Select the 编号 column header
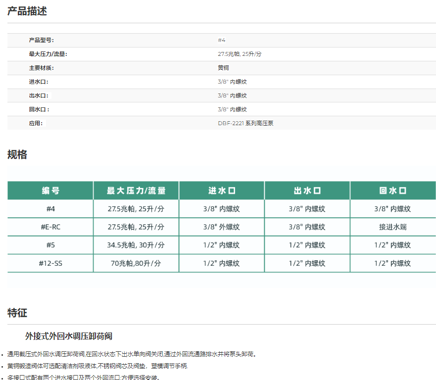The height and width of the screenshot is (380, 436). point(50,190)
